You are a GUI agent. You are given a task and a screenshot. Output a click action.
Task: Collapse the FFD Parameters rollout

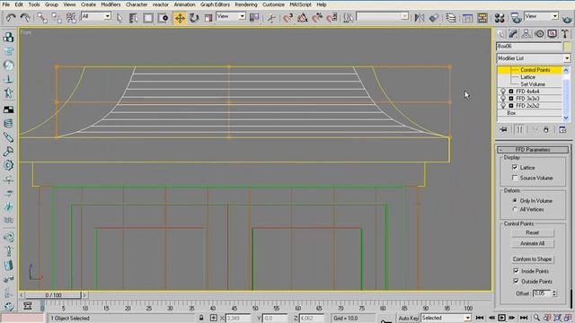pyautogui.click(x=533, y=150)
